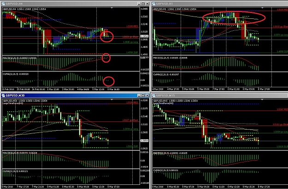This screenshot has height=189, width=288.
Task: Click the chart icon in GBPUSD,H4 title bar
Action: [x=3, y=4]
